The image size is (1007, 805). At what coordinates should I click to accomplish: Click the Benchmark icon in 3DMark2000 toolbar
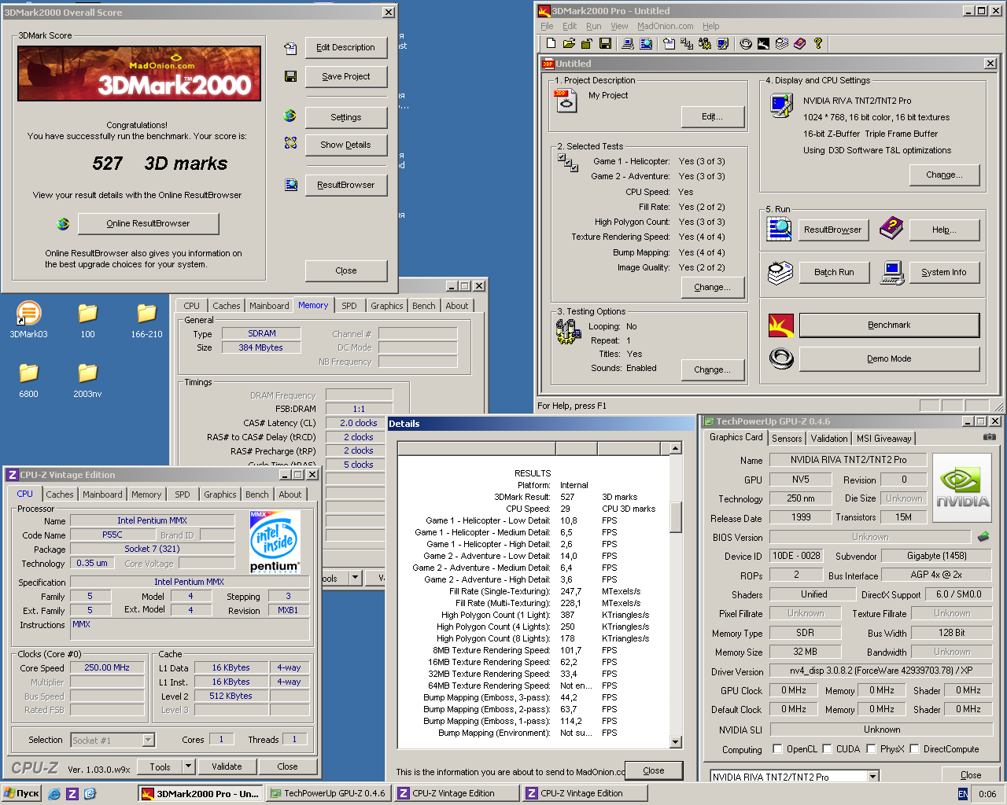763,43
